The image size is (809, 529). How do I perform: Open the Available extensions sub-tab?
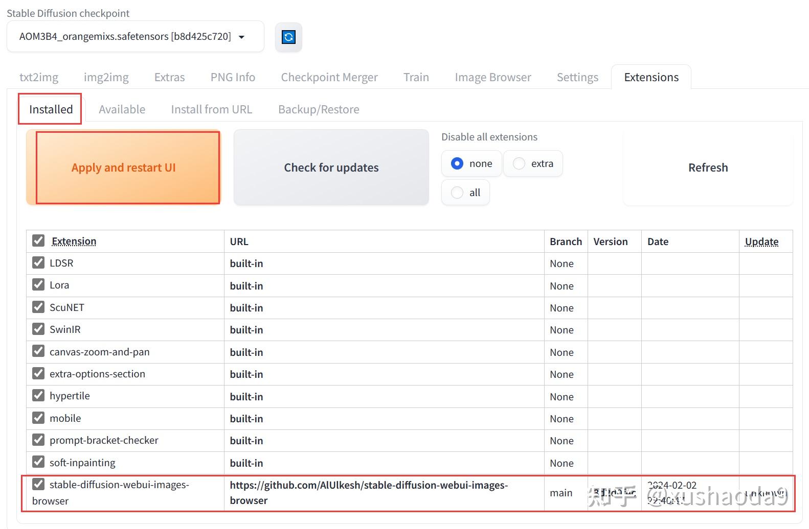[x=122, y=109]
